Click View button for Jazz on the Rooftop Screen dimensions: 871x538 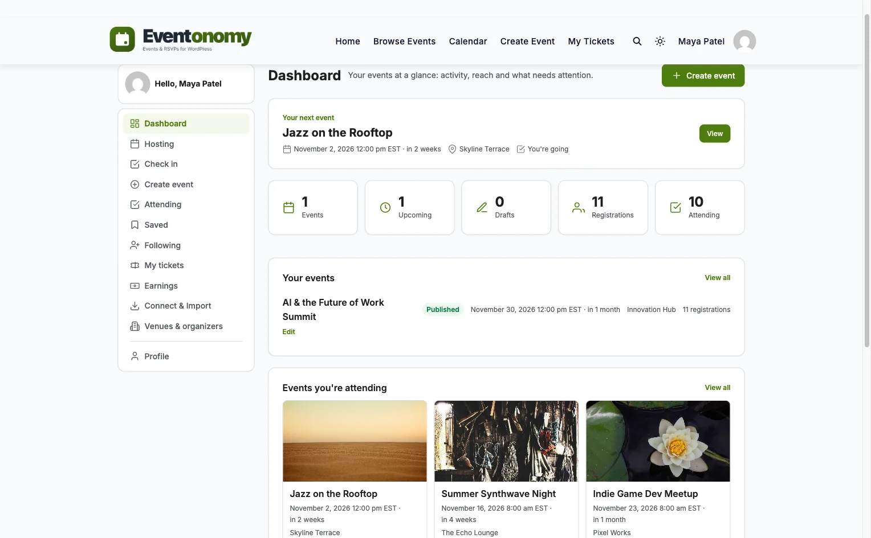click(715, 134)
